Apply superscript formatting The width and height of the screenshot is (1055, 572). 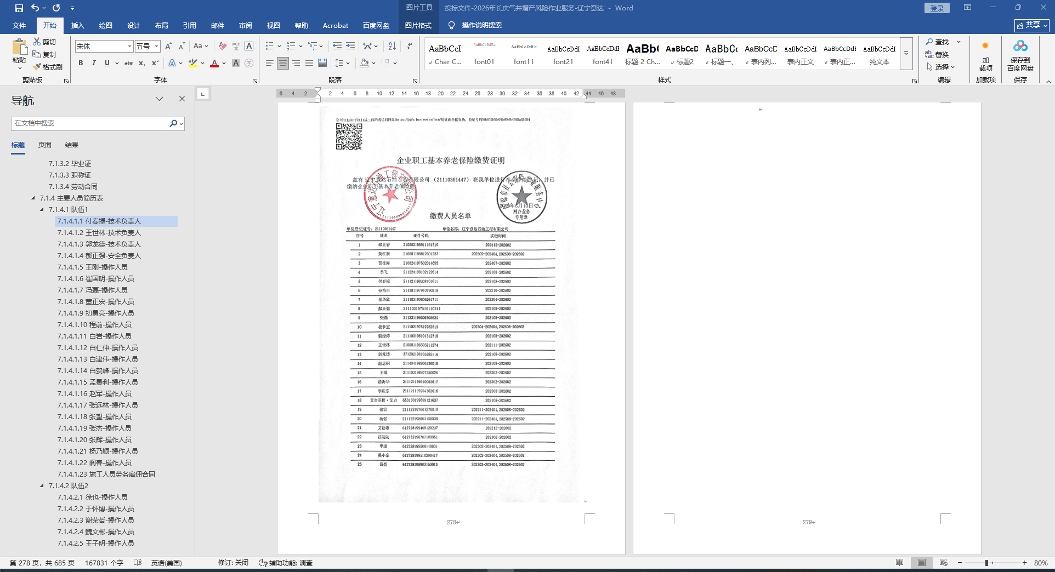155,63
